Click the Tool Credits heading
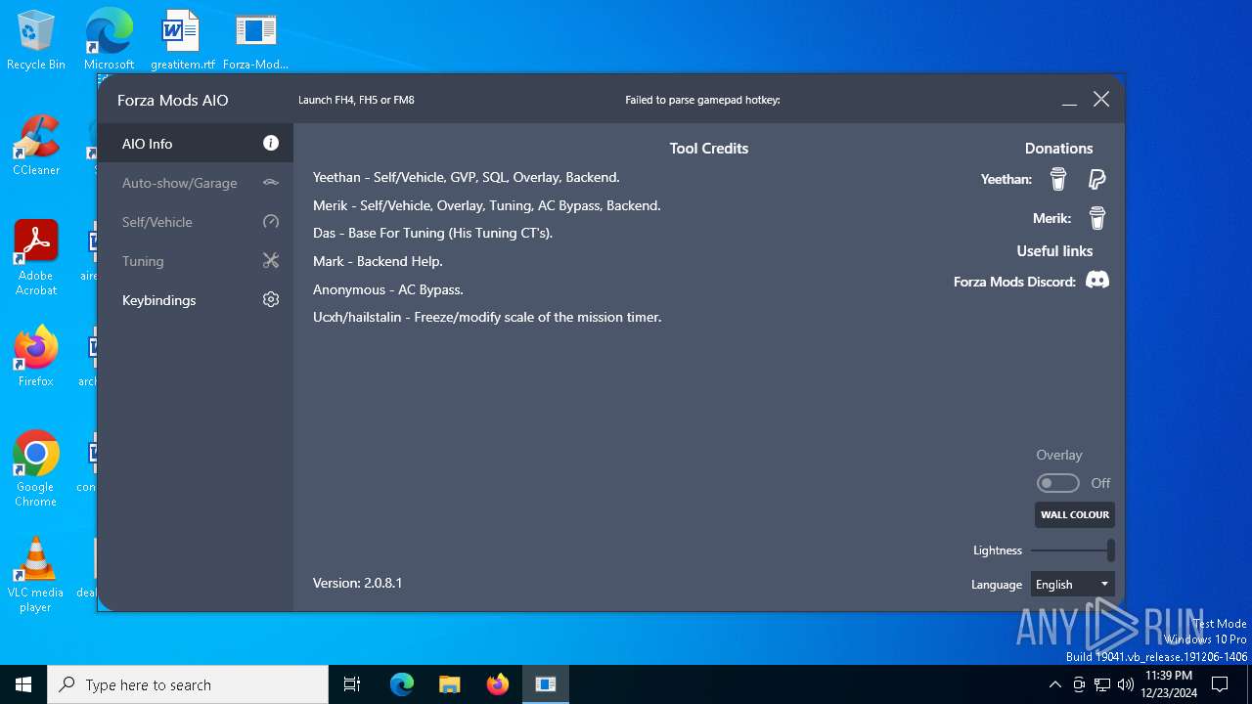 coord(709,149)
